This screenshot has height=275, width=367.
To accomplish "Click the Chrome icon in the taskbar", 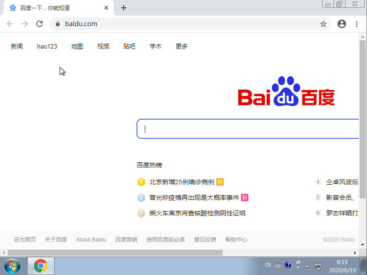I will (x=41, y=265).
